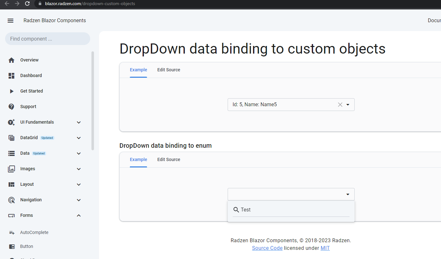Viewport: 441px width, 259px height.
Task: Select Example tab under enum section
Action: tap(138, 159)
